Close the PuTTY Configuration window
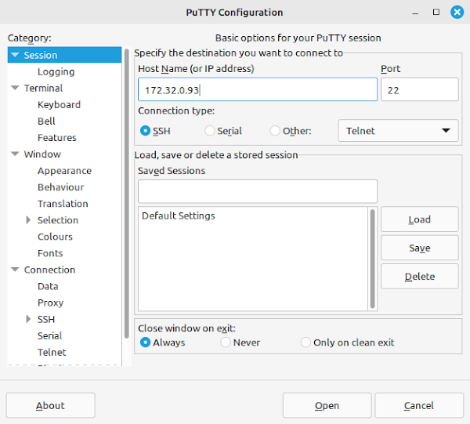 pos(457,12)
